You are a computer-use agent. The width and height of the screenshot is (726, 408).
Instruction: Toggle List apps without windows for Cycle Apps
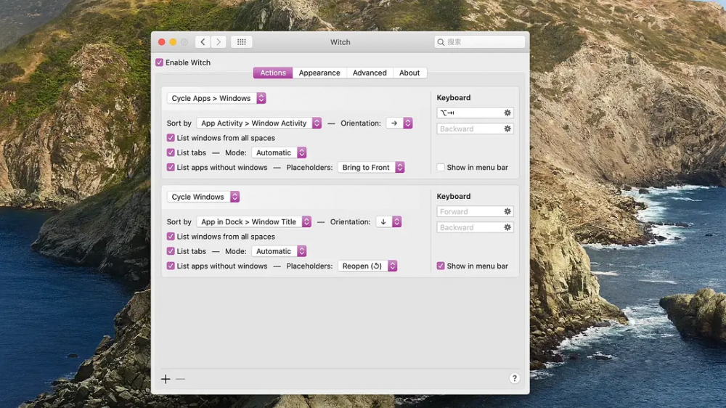click(171, 168)
